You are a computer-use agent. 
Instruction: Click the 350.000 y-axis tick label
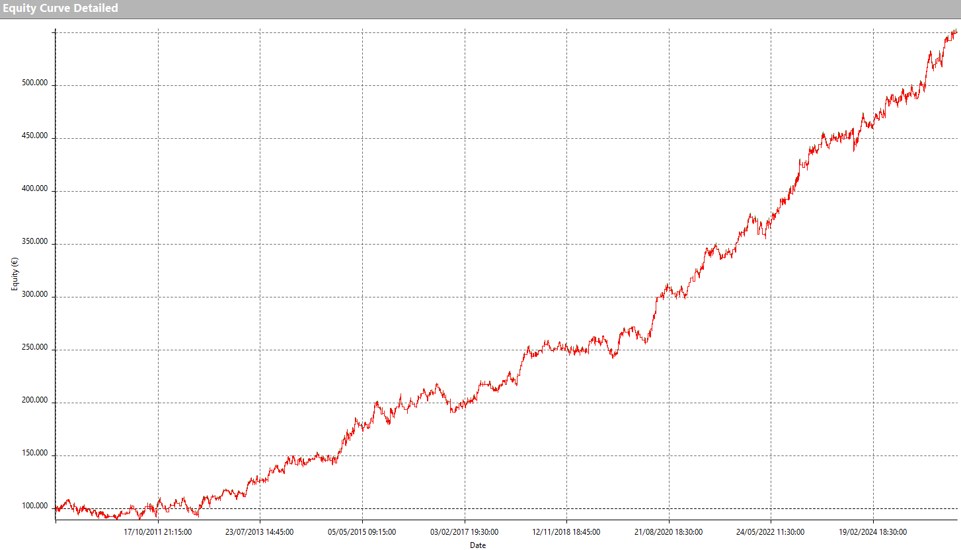pos(35,243)
